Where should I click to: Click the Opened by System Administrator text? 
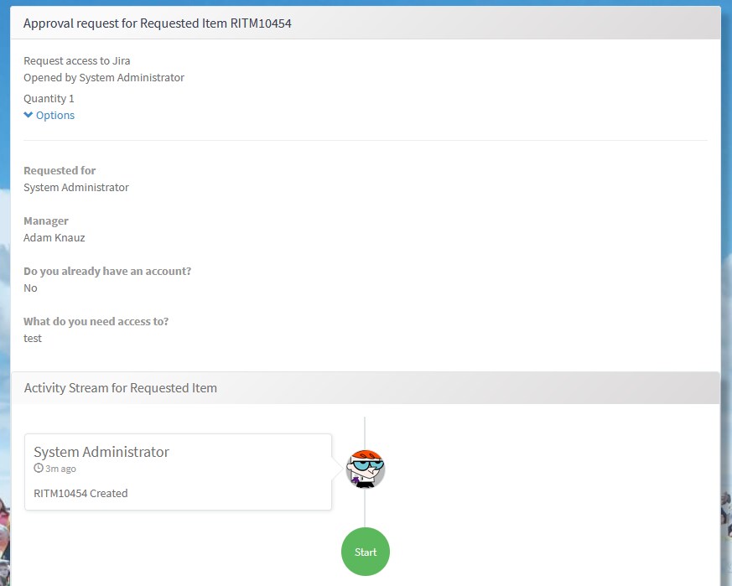(104, 77)
